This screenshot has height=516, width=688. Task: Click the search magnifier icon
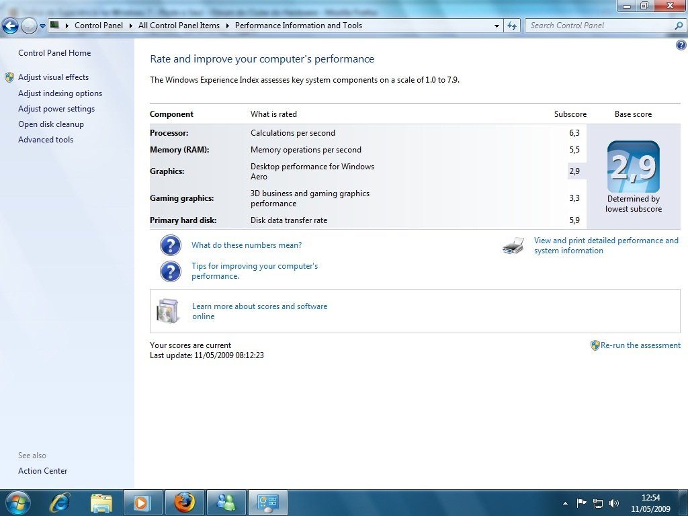[x=679, y=26]
